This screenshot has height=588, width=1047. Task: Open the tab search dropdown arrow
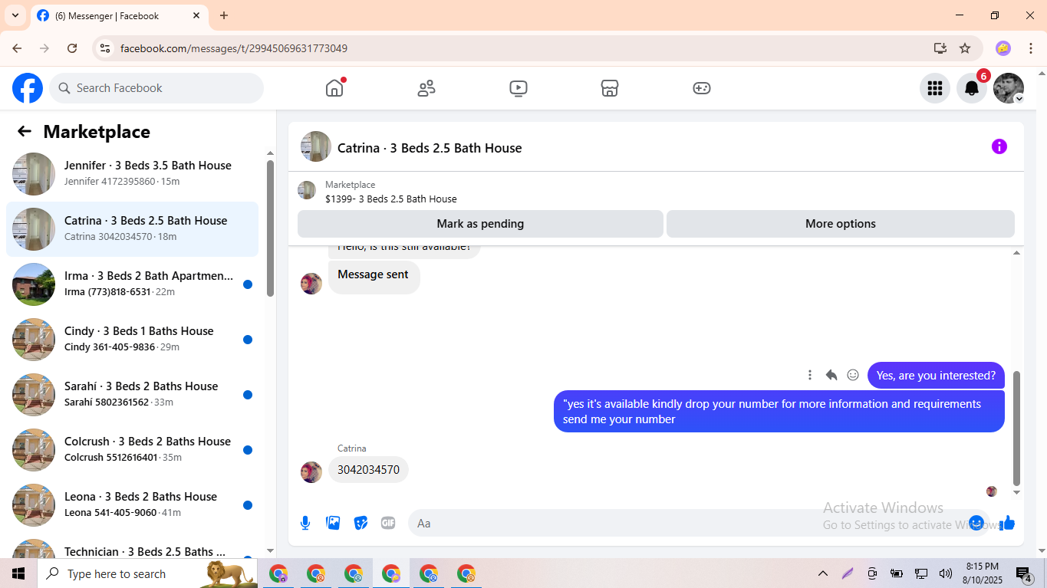click(15, 15)
